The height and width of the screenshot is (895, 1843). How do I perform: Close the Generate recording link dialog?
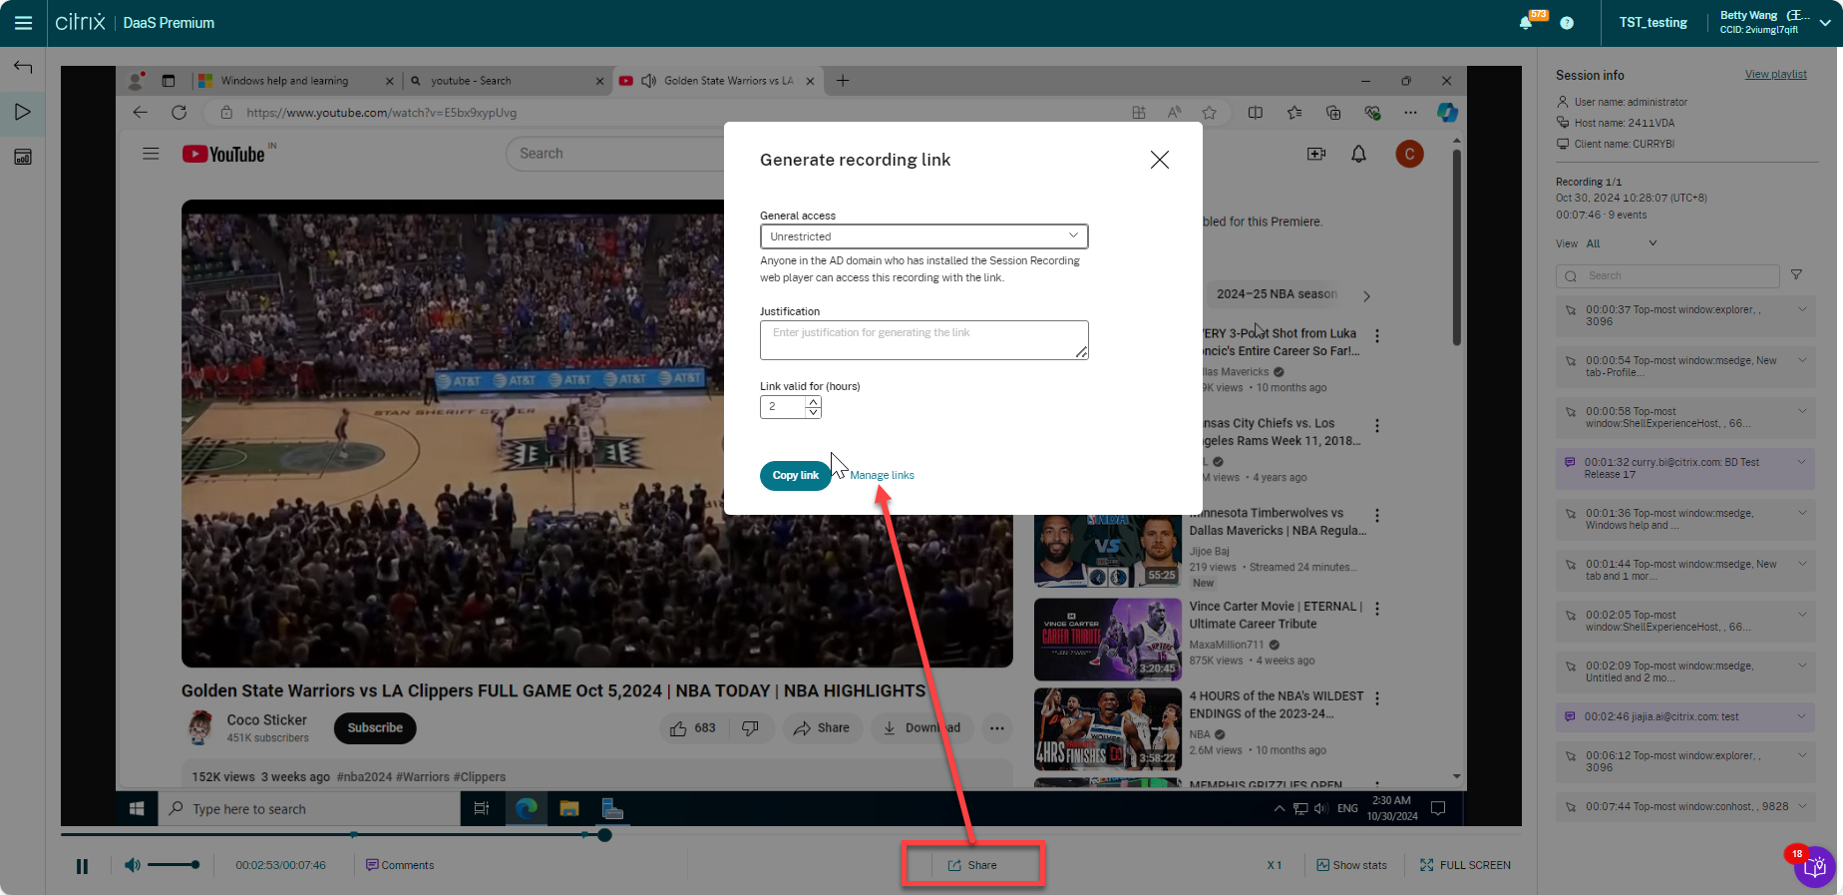[1159, 160]
